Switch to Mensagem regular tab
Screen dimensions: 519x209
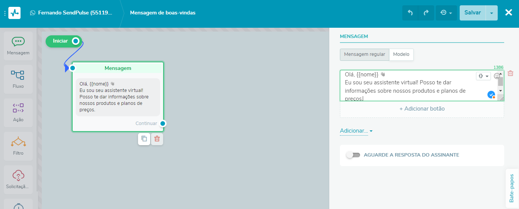pos(365,54)
